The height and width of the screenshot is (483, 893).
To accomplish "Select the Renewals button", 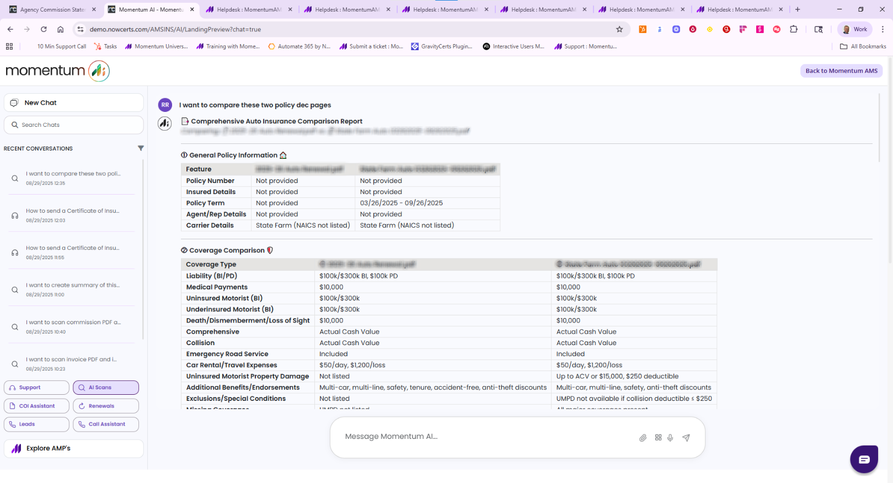I will pos(106,406).
